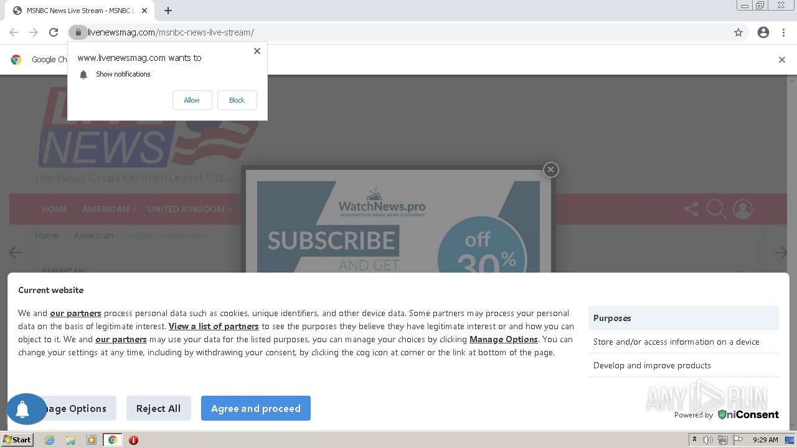Click the Chrome taskbar icon
This screenshot has height=448, width=797.
112,440
